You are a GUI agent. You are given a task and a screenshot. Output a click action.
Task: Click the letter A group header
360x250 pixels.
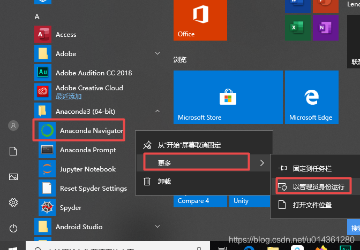coord(37,17)
